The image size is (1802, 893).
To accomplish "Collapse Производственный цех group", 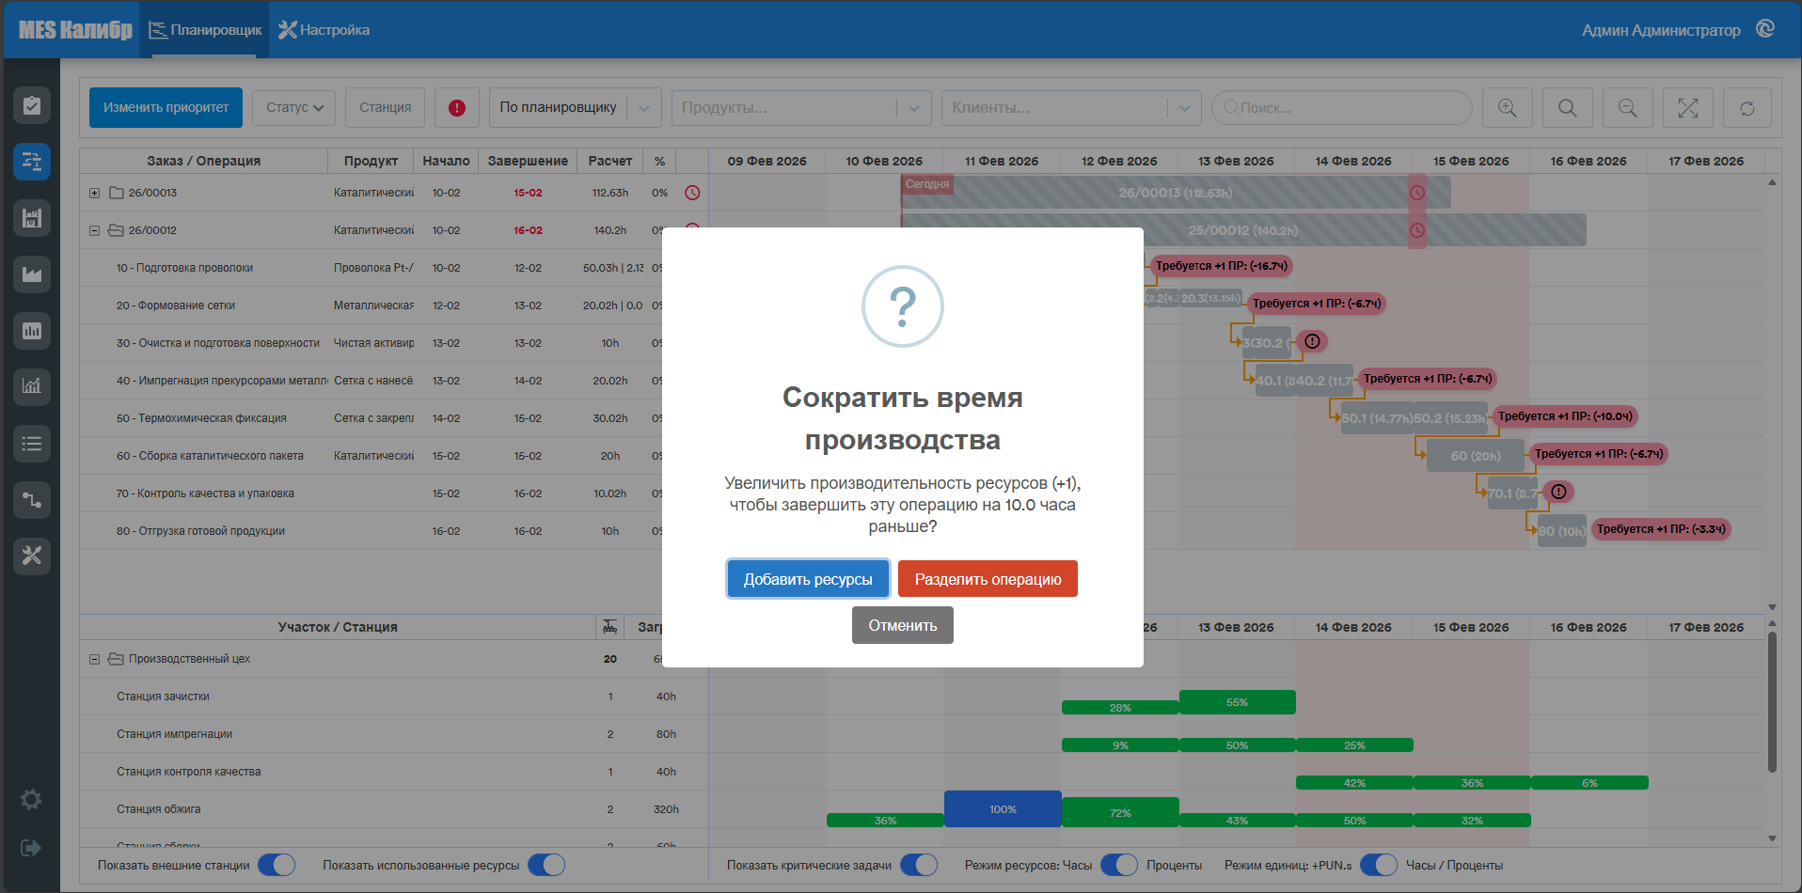I will click(94, 659).
